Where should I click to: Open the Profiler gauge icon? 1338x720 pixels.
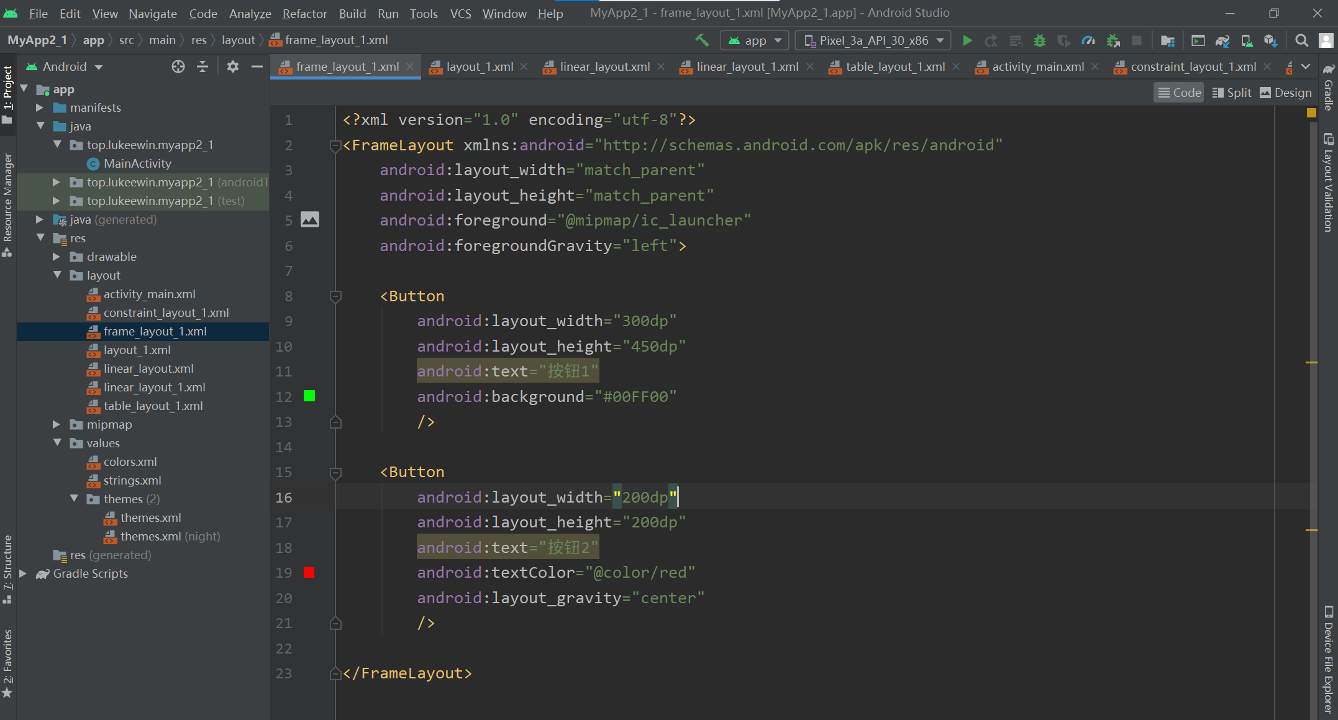click(x=1088, y=41)
